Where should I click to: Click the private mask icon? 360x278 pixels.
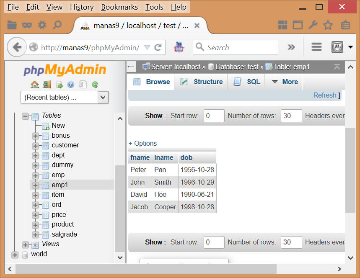[x=27, y=25]
